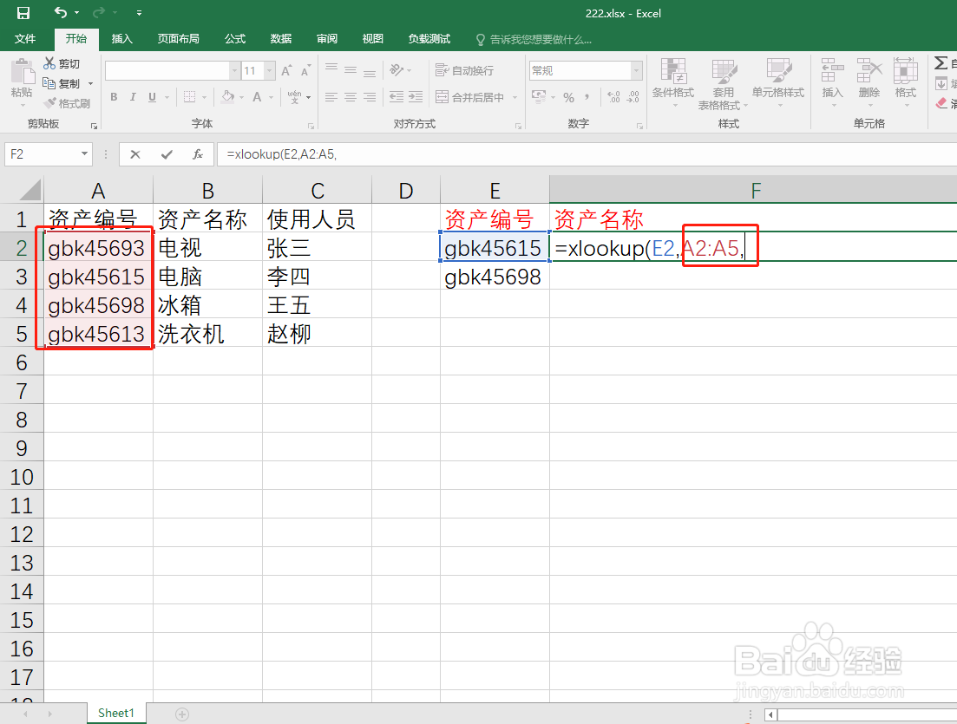
Task: Switch to the 插入 ribbon tab
Action: pyautogui.click(x=121, y=38)
